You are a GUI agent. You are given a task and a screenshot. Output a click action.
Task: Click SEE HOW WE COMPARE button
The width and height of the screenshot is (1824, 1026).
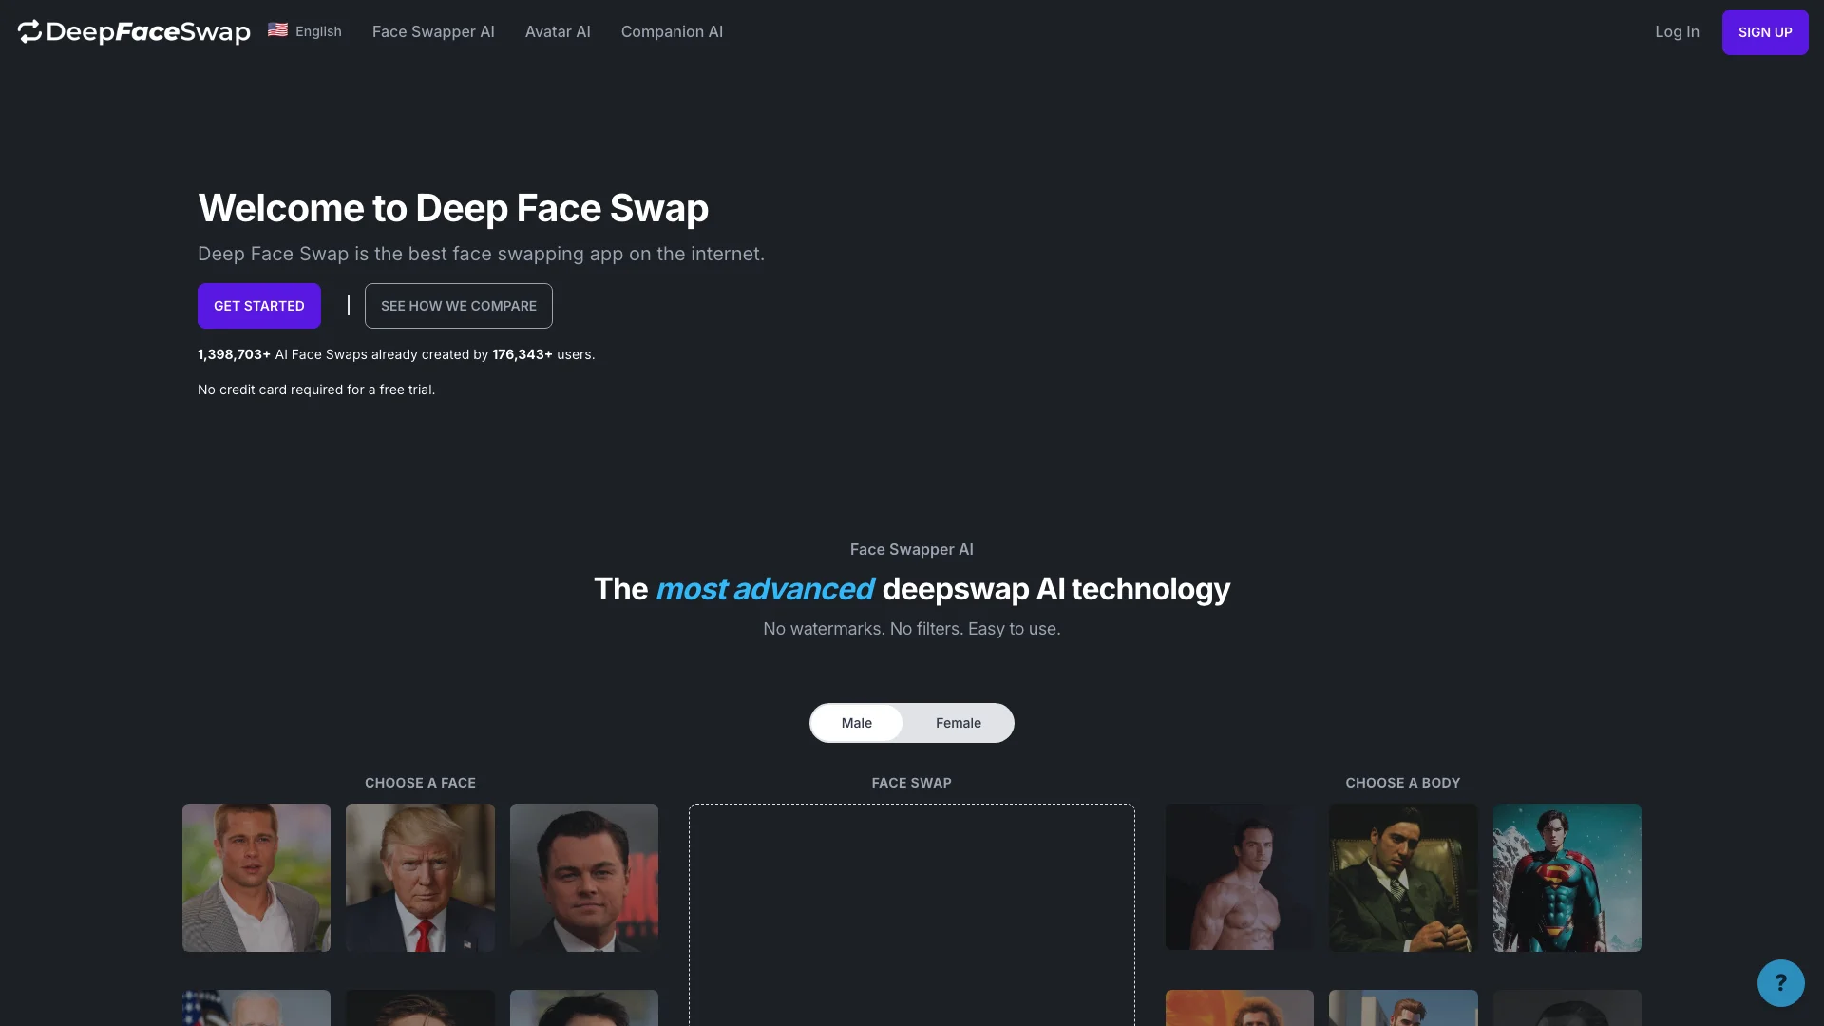pyautogui.click(x=459, y=306)
